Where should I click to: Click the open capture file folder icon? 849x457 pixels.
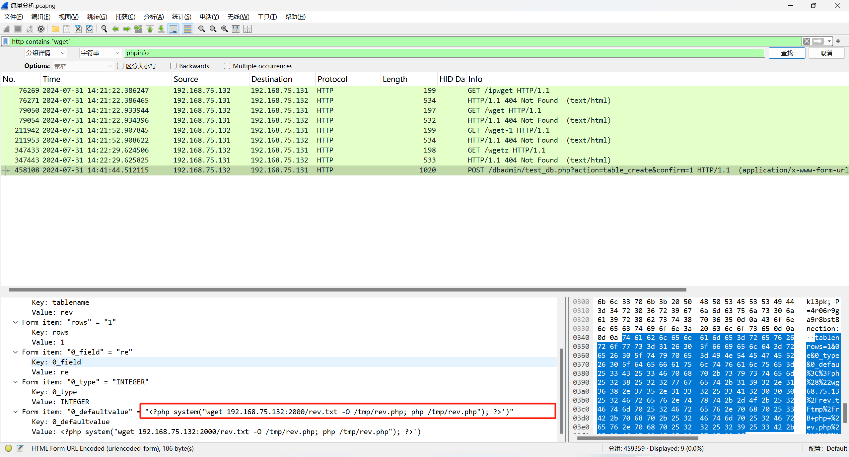(55, 29)
